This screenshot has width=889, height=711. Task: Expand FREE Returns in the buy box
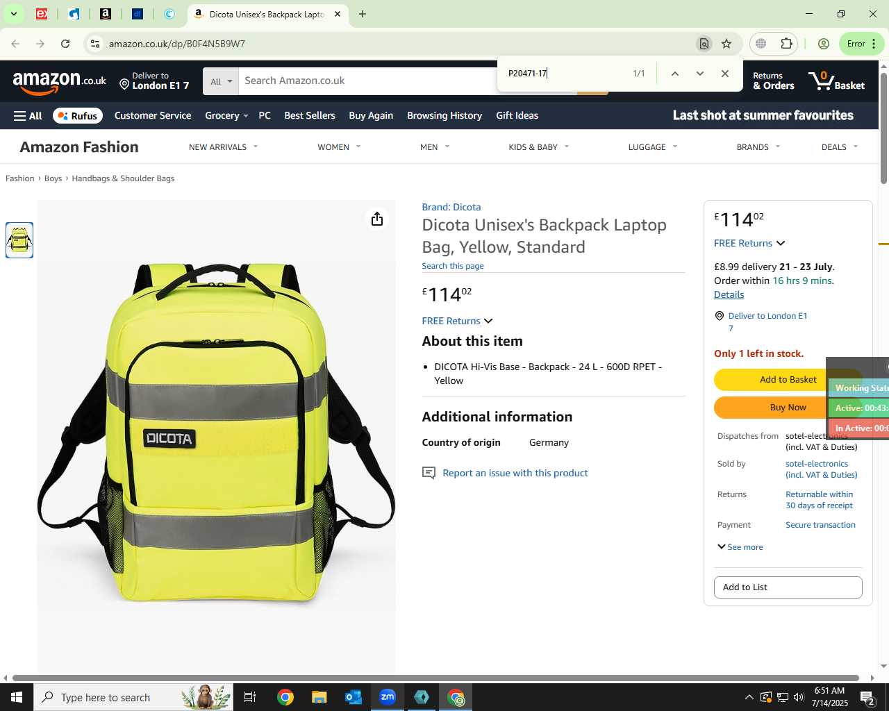[749, 243]
